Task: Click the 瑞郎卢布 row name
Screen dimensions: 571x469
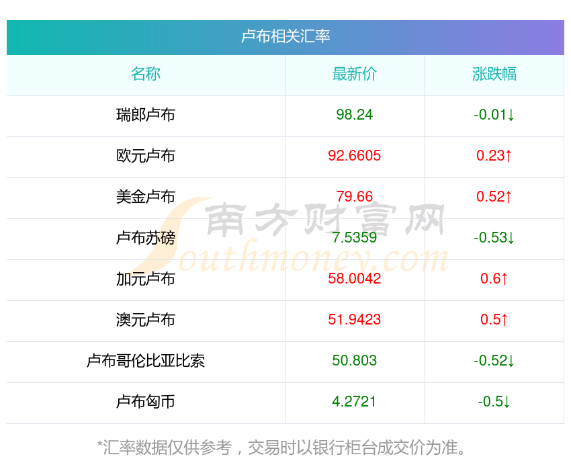Action: coord(146,115)
